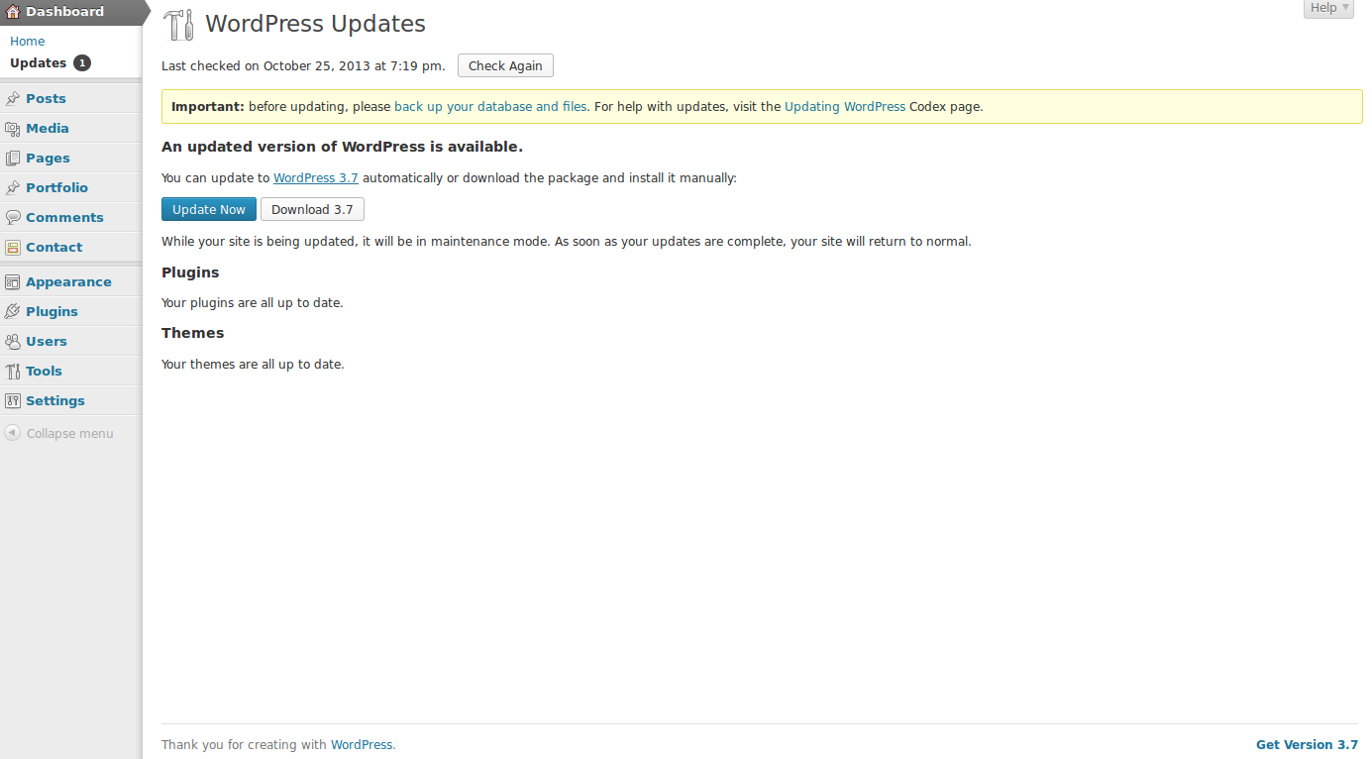The width and height of the screenshot is (1372, 759).
Task: Click the Users people icon
Action: click(x=13, y=342)
